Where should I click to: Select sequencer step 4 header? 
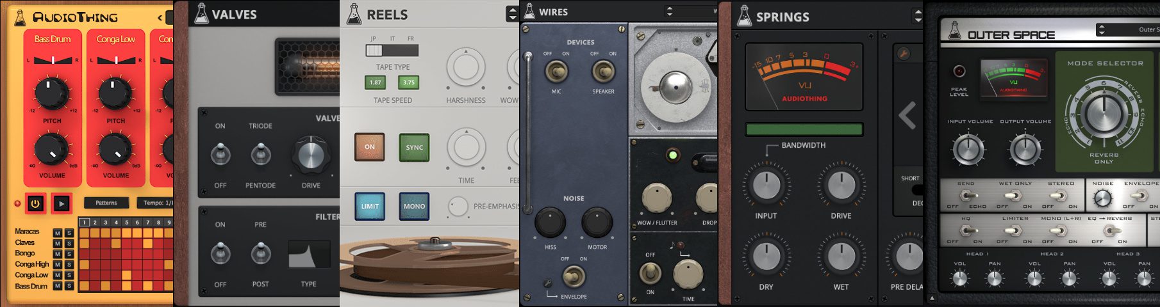[116, 223]
